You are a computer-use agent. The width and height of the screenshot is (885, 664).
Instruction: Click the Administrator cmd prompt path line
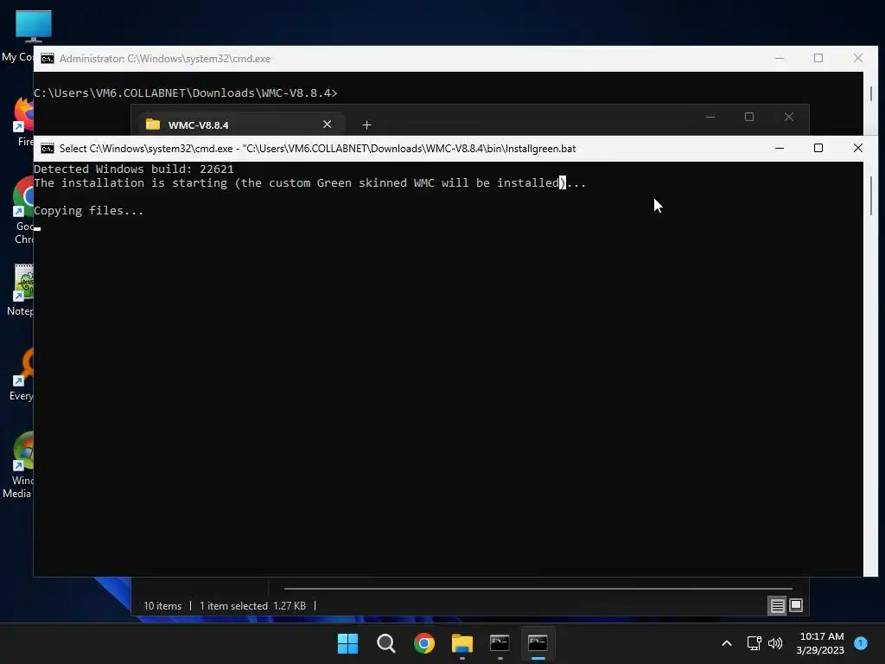(186, 93)
